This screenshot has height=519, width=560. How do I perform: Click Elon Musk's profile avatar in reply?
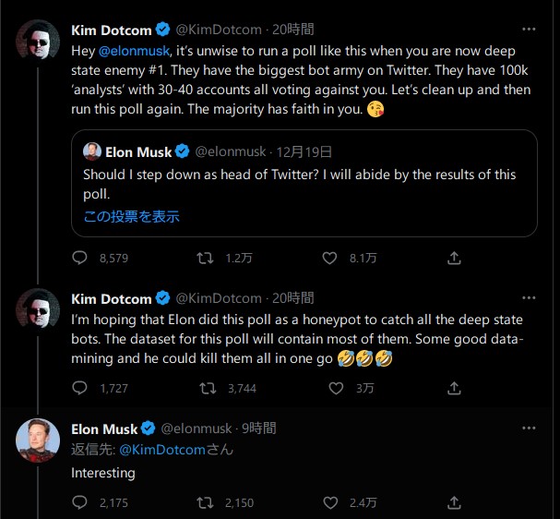(38, 443)
